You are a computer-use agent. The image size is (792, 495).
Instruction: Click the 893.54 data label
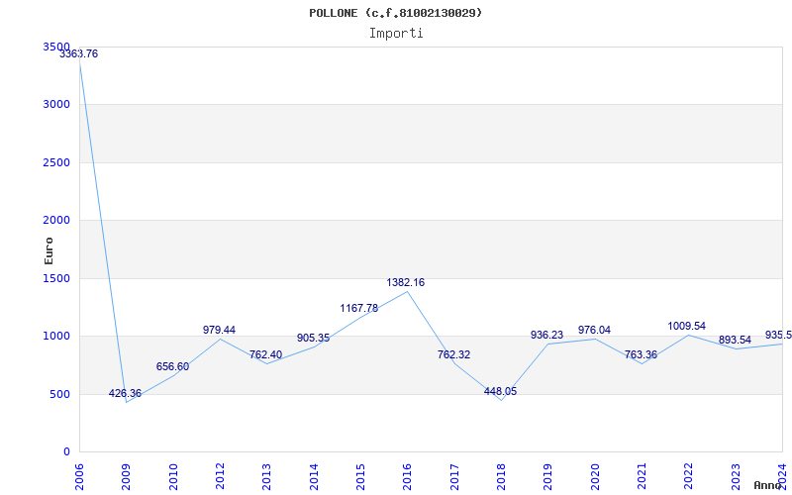tap(735, 341)
